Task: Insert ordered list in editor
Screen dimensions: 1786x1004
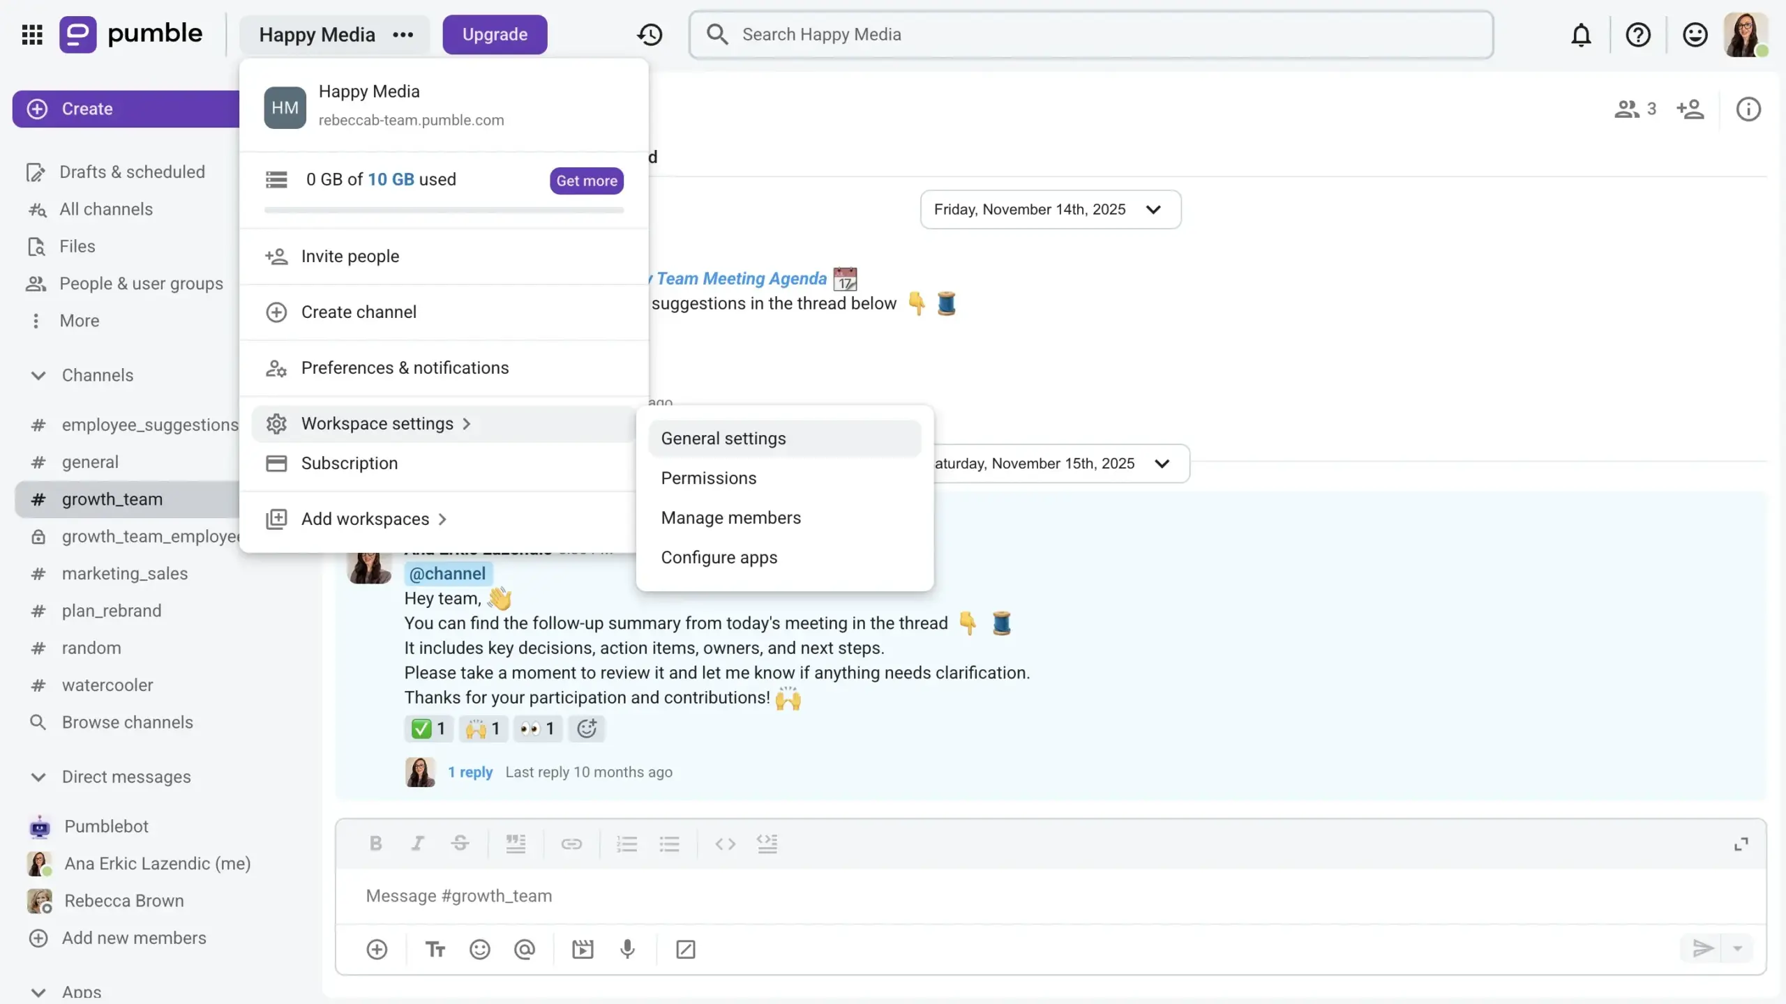Action: [626, 844]
